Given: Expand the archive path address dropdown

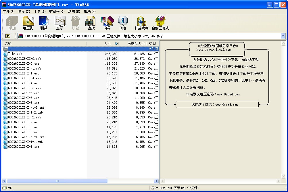Looking at the screenshot, I should [283, 36].
